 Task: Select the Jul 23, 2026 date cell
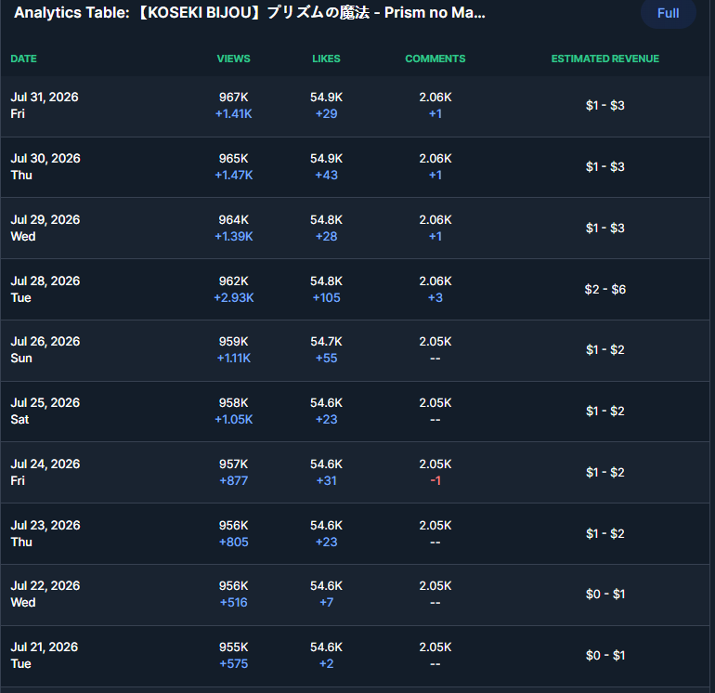tap(45, 533)
